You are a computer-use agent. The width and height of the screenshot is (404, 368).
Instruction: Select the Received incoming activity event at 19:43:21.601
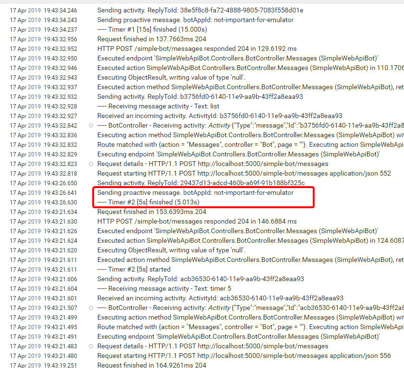coord(220,298)
